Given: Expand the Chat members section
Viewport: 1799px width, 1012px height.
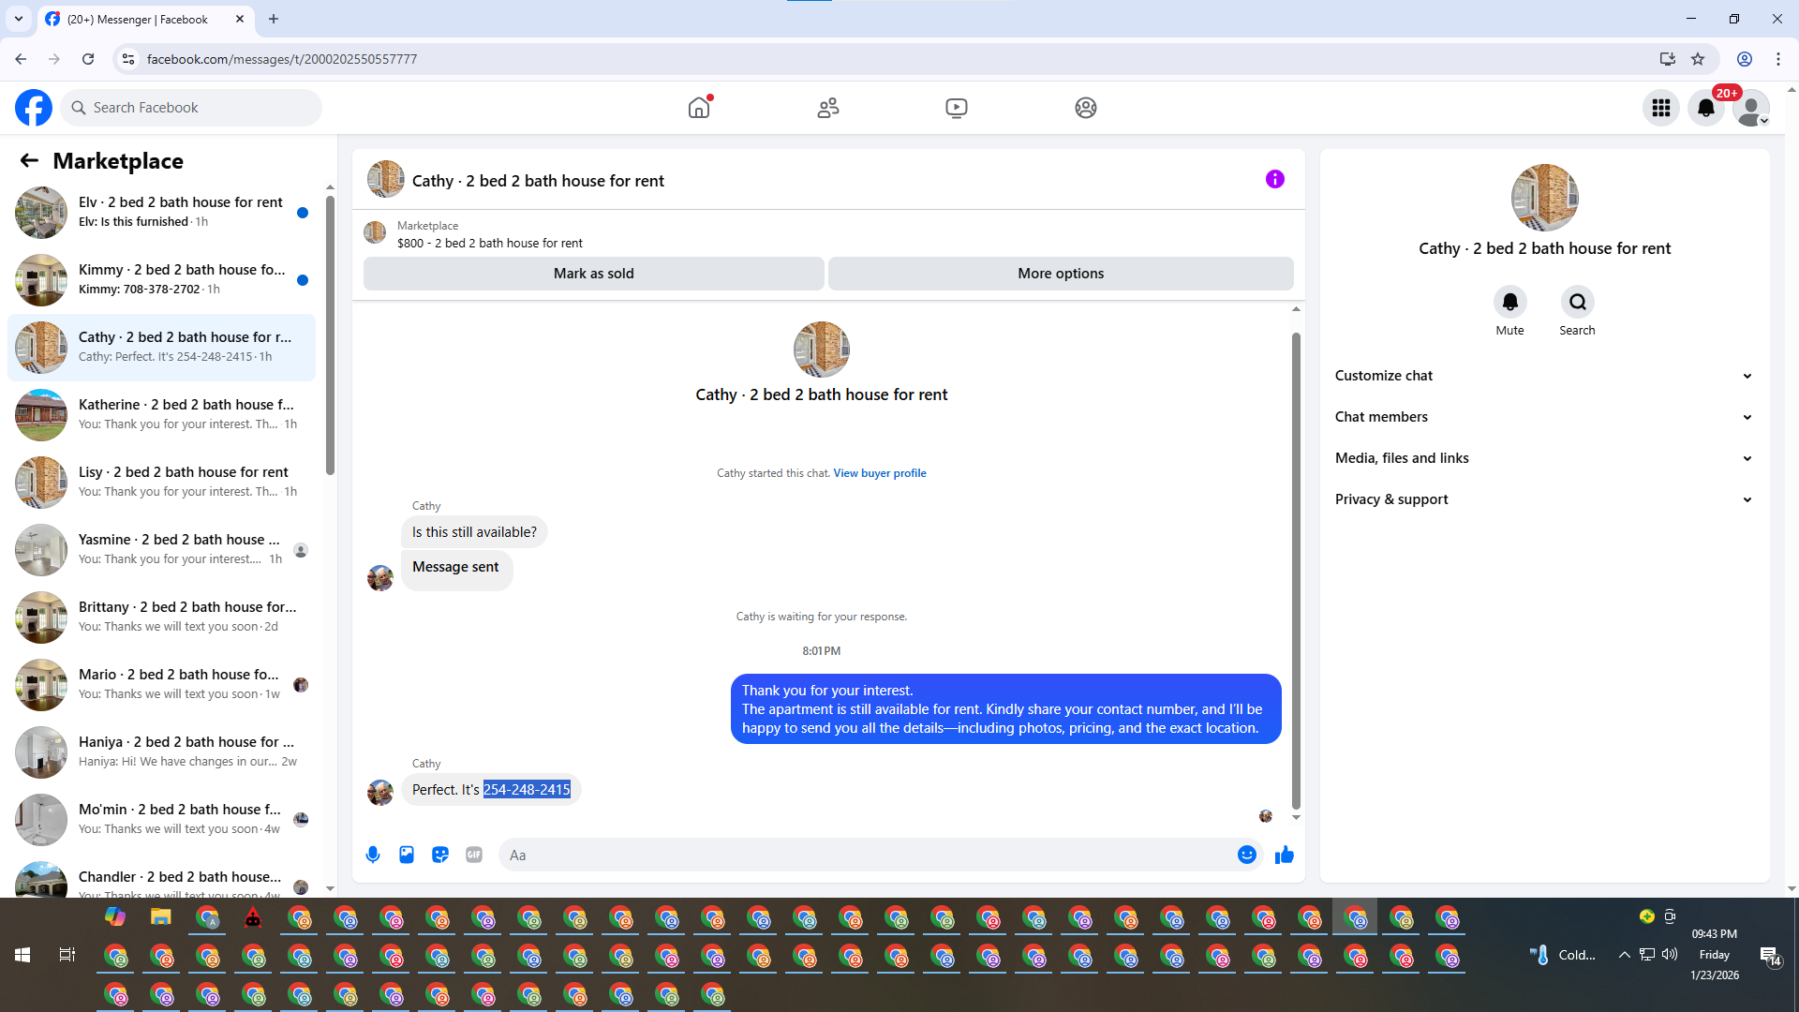Looking at the screenshot, I should tap(1543, 417).
